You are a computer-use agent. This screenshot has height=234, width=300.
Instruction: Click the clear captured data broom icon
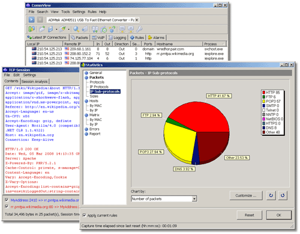[x=62, y=29]
